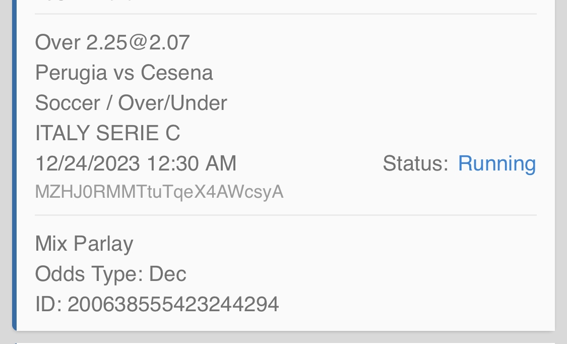Click the Mix Parlay bet type
The image size is (567, 344).
pos(84,244)
